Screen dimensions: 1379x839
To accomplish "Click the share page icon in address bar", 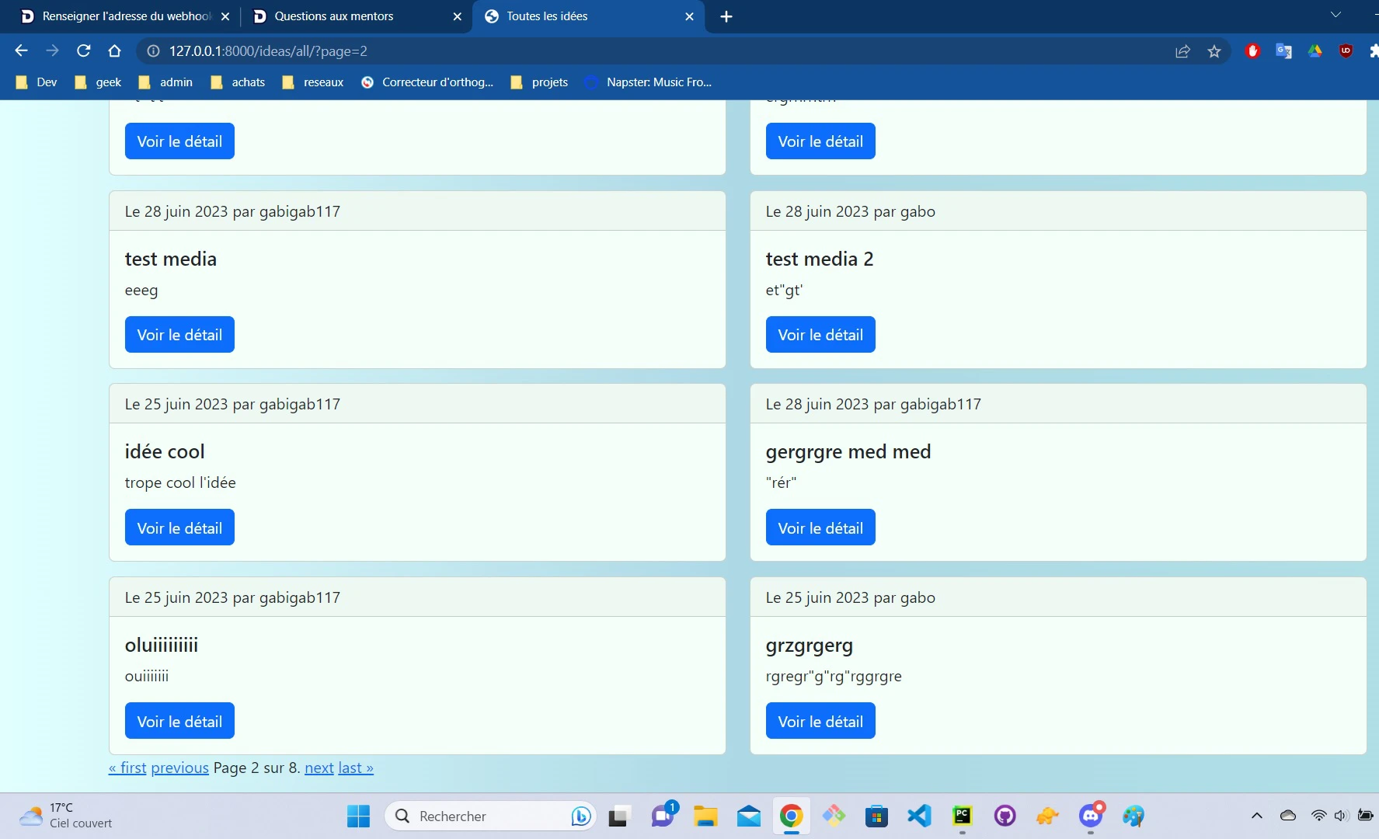I will click(1182, 51).
